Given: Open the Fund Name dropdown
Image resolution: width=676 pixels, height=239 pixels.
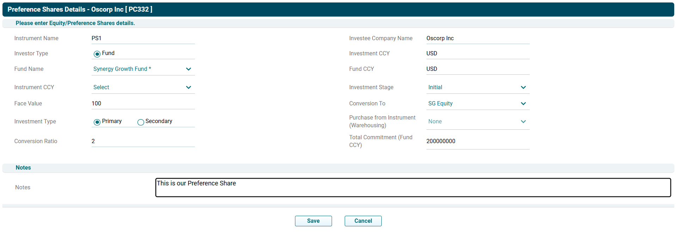Looking at the screenshot, I should (x=143, y=69).
